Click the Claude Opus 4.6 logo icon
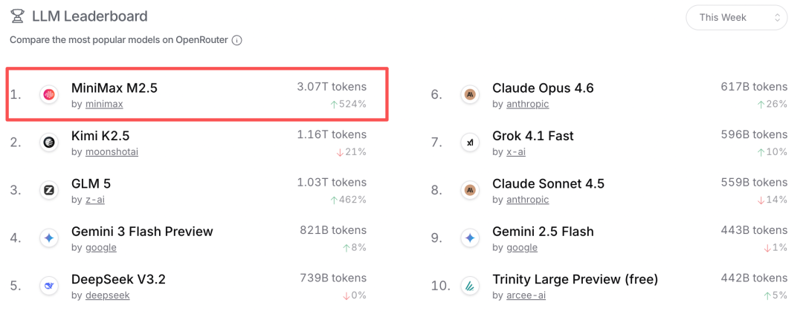This screenshot has height=314, width=803. tap(470, 95)
